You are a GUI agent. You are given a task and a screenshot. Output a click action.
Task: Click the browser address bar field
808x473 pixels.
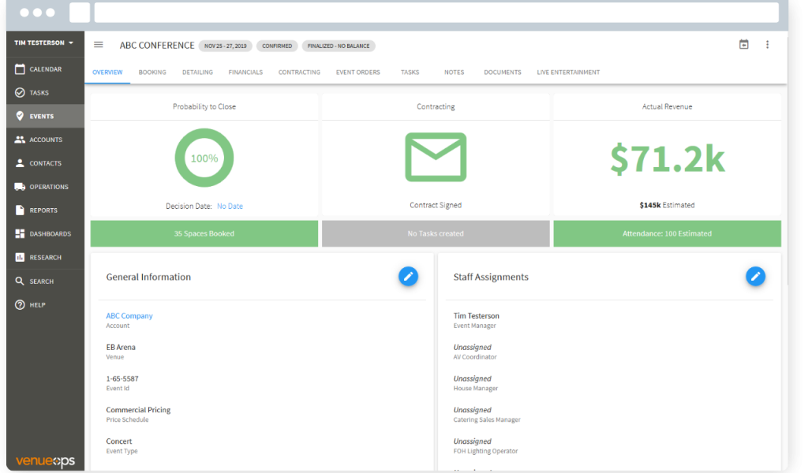tap(436, 13)
